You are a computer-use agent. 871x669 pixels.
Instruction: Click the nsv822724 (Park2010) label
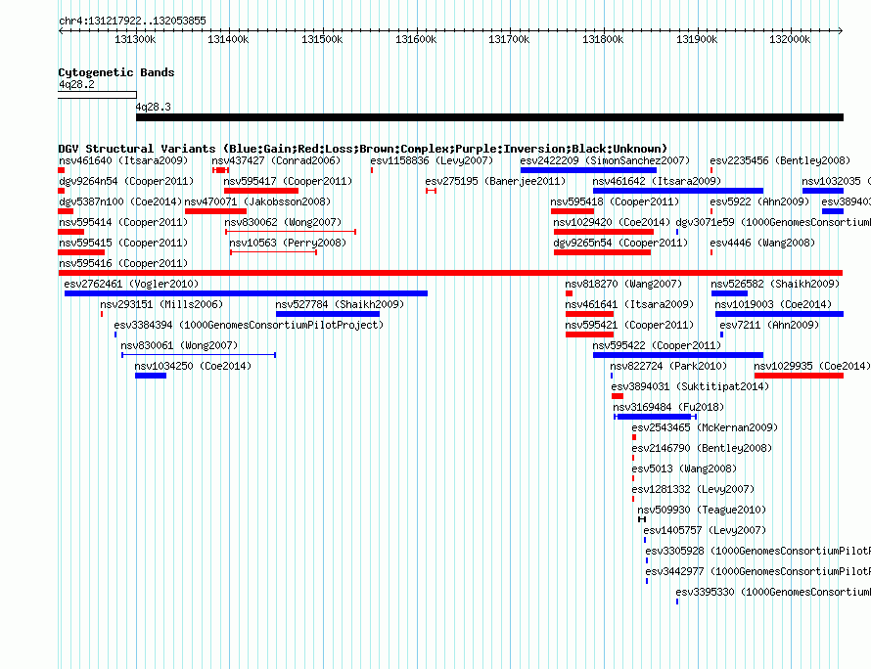point(668,366)
